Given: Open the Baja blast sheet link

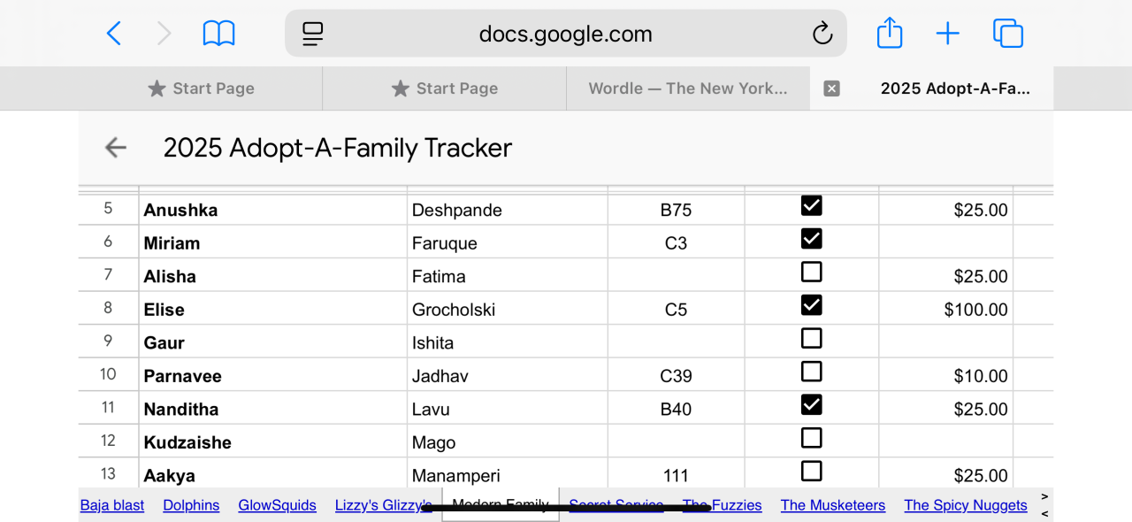Looking at the screenshot, I should 112,505.
